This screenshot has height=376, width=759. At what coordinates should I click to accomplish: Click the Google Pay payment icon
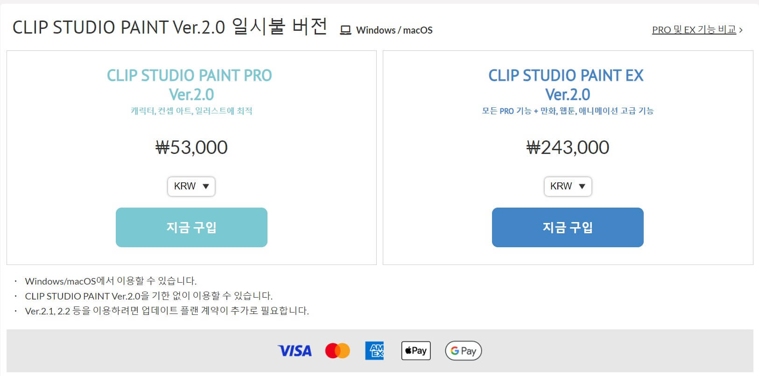pyautogui.click(x=463, y=350)
